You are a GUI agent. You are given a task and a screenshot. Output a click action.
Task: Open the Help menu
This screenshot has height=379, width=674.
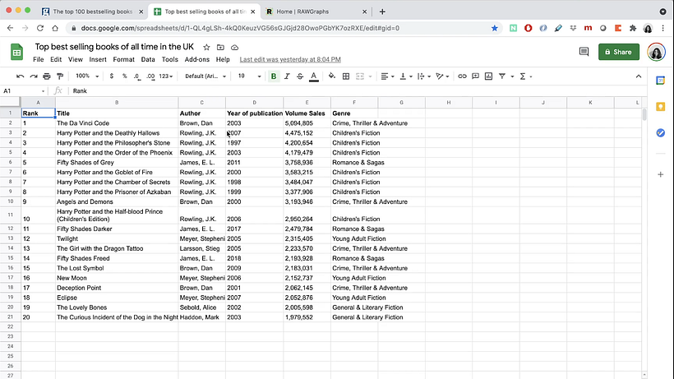pyautogui.click(x=223, y=59)
